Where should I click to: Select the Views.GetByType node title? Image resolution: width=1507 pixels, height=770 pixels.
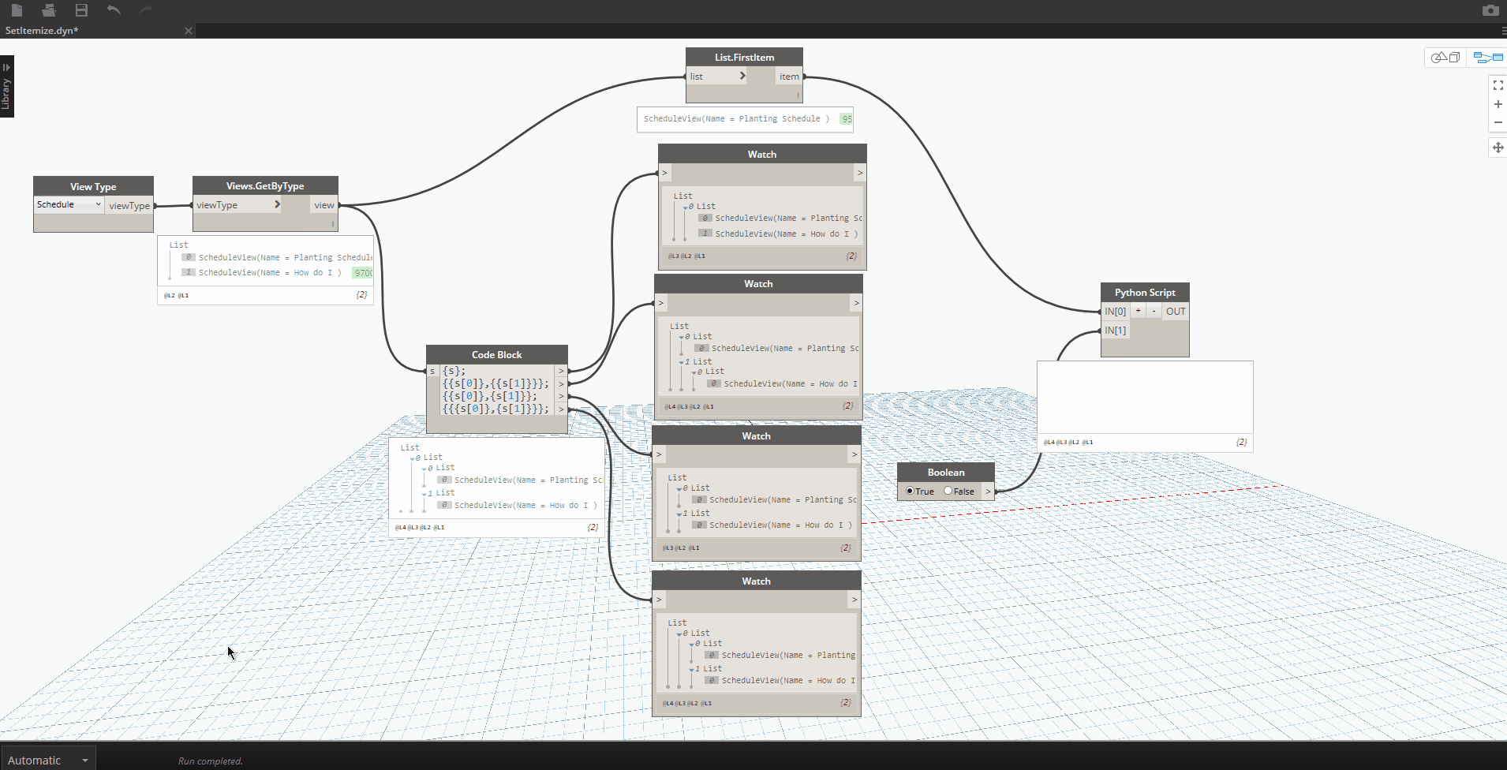point(265,185)
